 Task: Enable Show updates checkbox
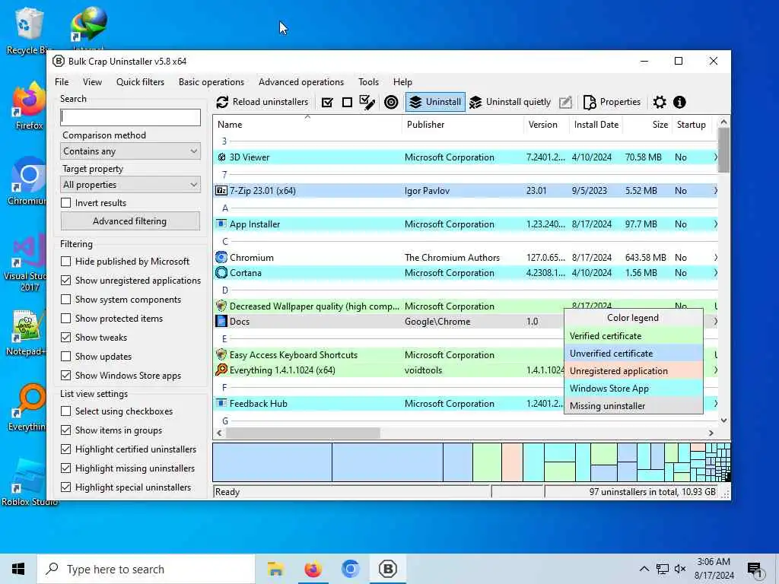click(x=65, y=357)
